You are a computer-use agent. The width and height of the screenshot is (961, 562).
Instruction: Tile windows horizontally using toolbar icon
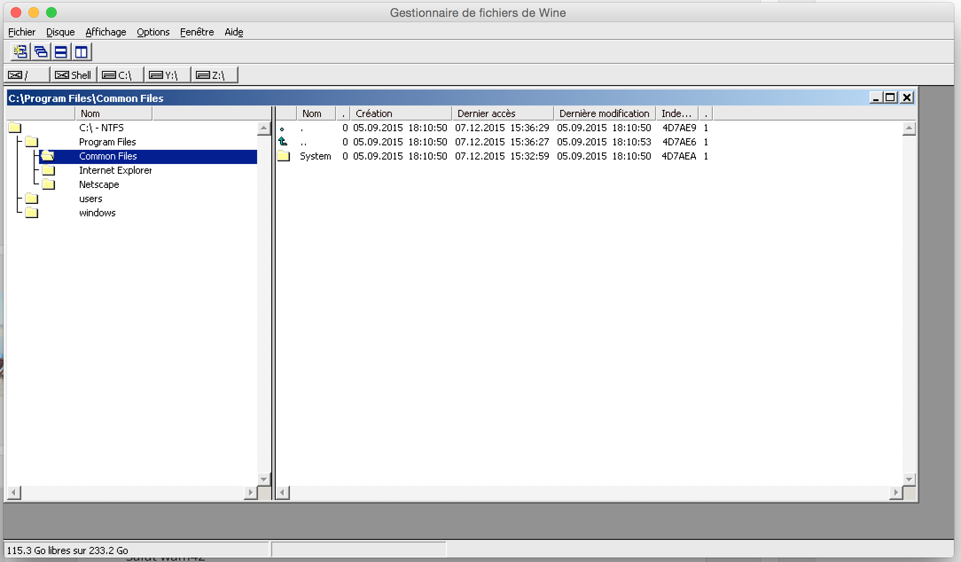(61, 52)
